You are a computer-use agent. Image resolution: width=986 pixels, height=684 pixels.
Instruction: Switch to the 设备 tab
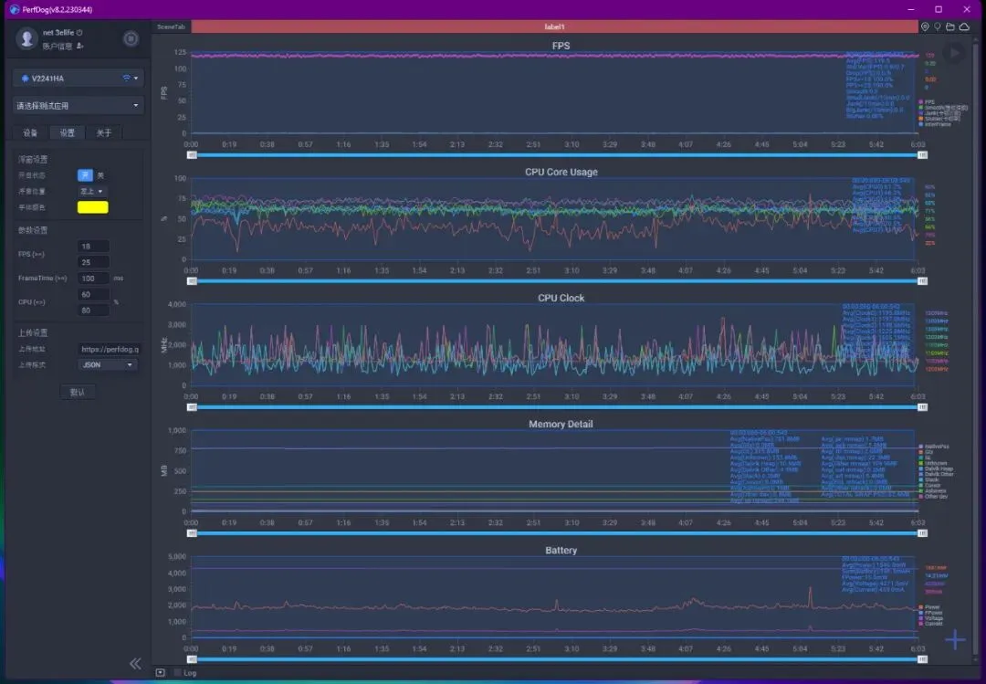tap(30, 132)
